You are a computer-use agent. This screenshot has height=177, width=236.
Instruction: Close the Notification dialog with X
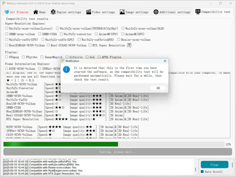(x=165, y=61)
